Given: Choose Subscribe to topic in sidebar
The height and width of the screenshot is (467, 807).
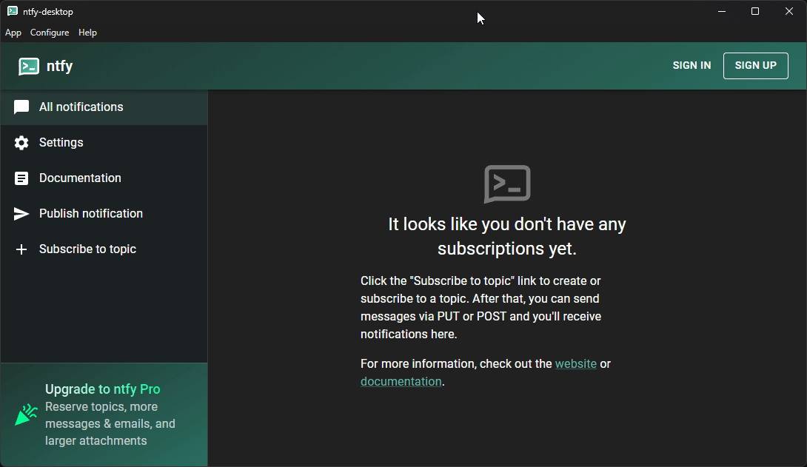Looking at the screenshot, I should [x=104, y=249].
